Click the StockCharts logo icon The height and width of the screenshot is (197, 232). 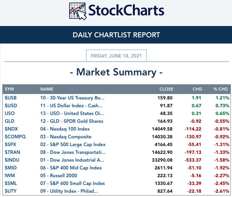pos(78,11)
